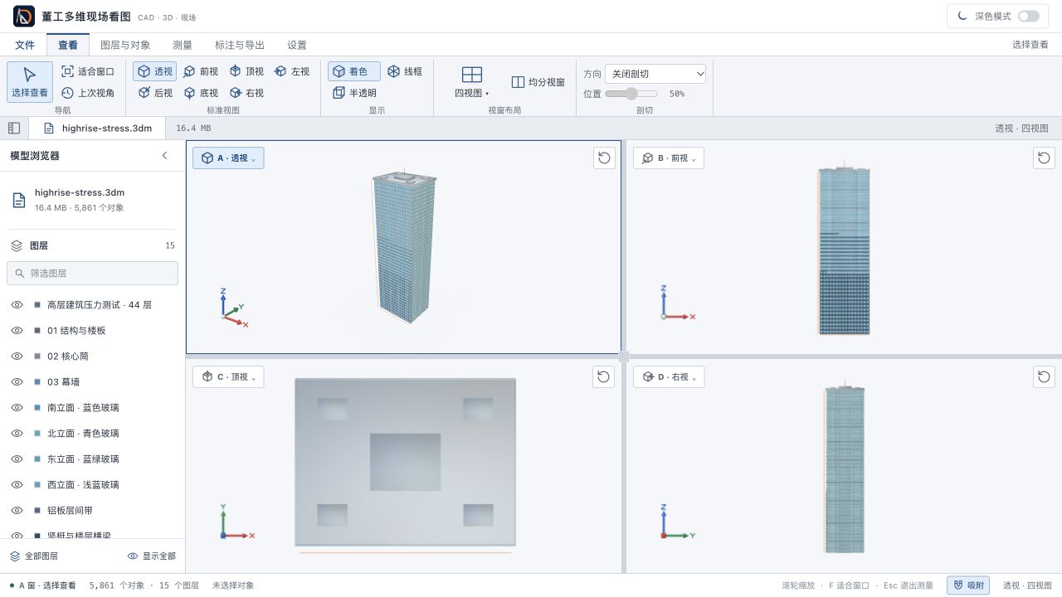Switch to 透视 perspective view
Viewport: 1062px width, 597px height.
pyautogui.click(x=155, y=71)
